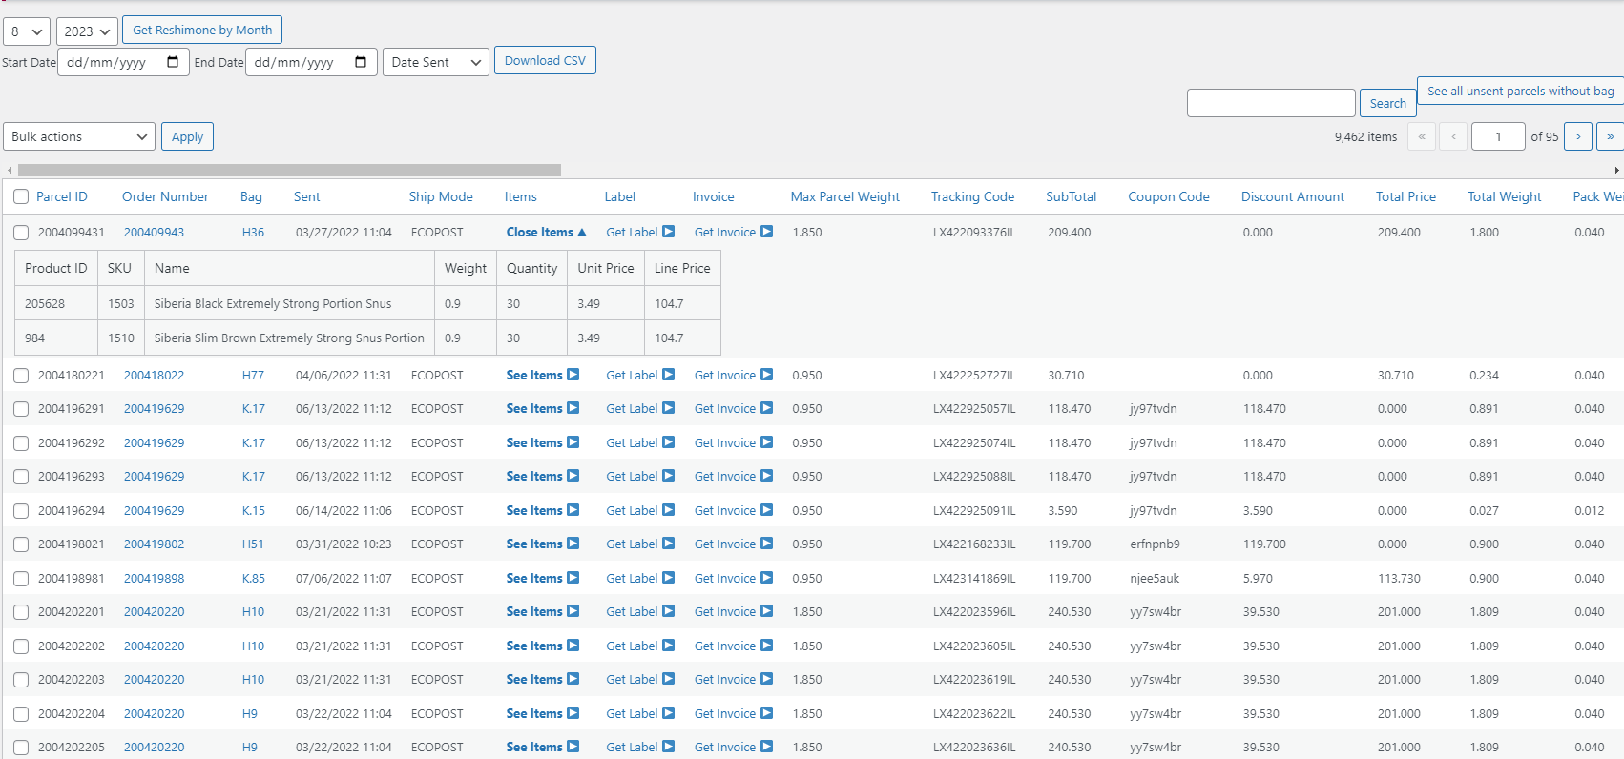Click Apply bulk action button

pos(187,136)
